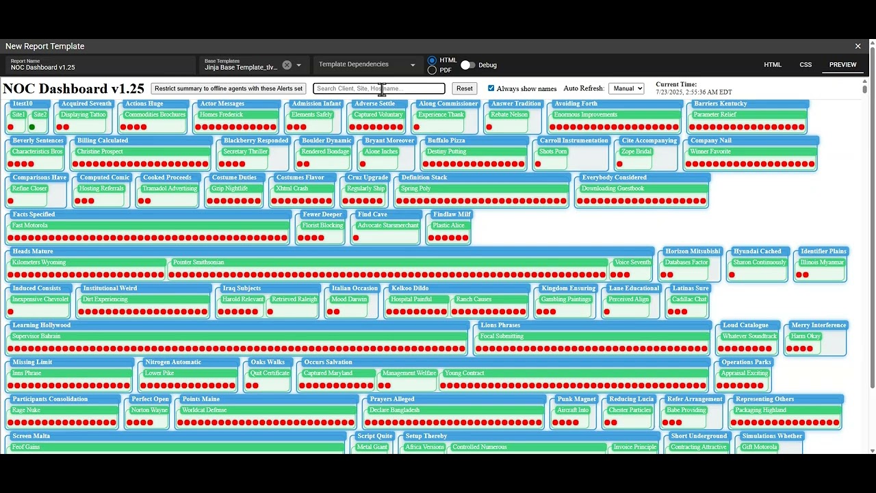The height and width of the screenshot is (493, 876).
Task: Click the Commodities Brochures site label
Action: point(155,115)
